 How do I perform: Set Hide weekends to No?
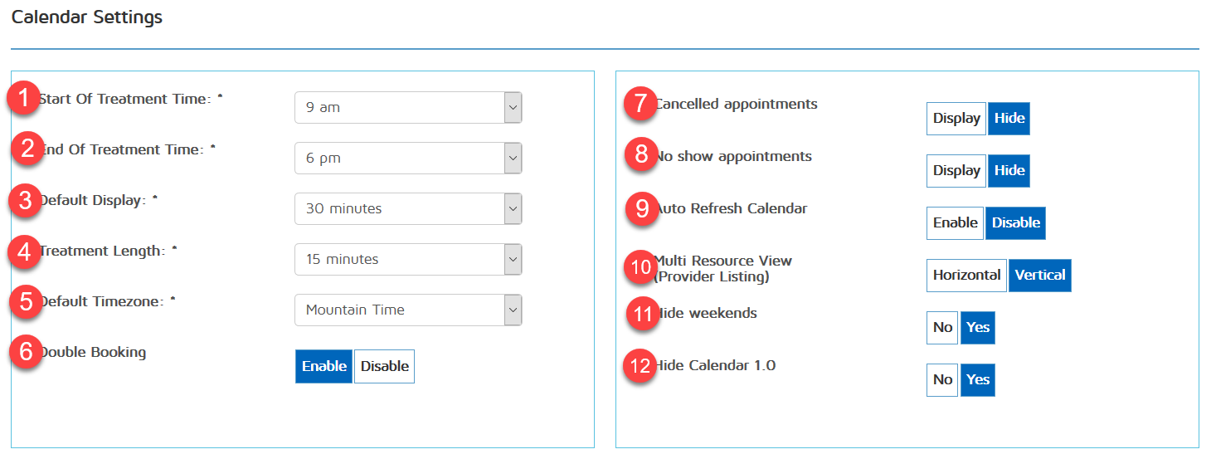942,328
